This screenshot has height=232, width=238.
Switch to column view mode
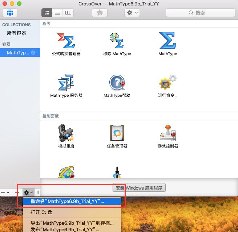[x=68, y=13]
